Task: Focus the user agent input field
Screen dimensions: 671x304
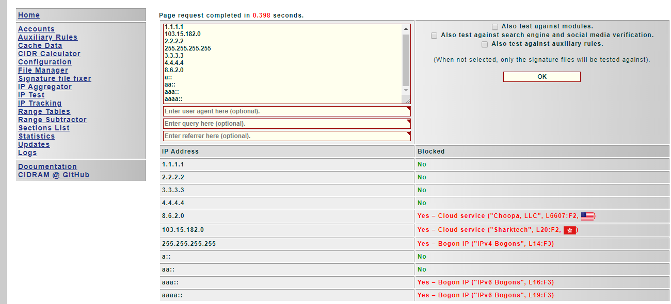Action: tap(287, 111)
